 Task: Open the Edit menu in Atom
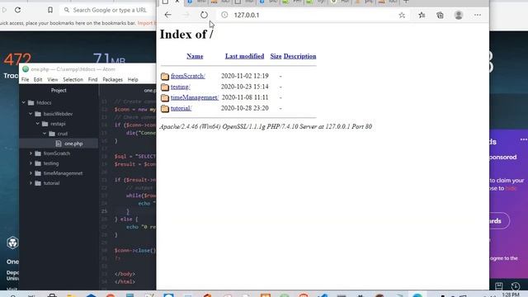[x=38, y=79]
